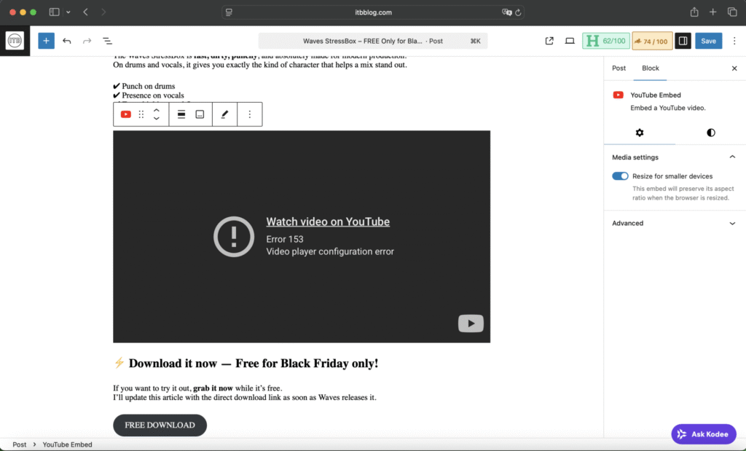The height and width of the screenshot is (451, 746).
Task: Switch to the Post tab in the sidebar
Action: [x=619, y=68]
